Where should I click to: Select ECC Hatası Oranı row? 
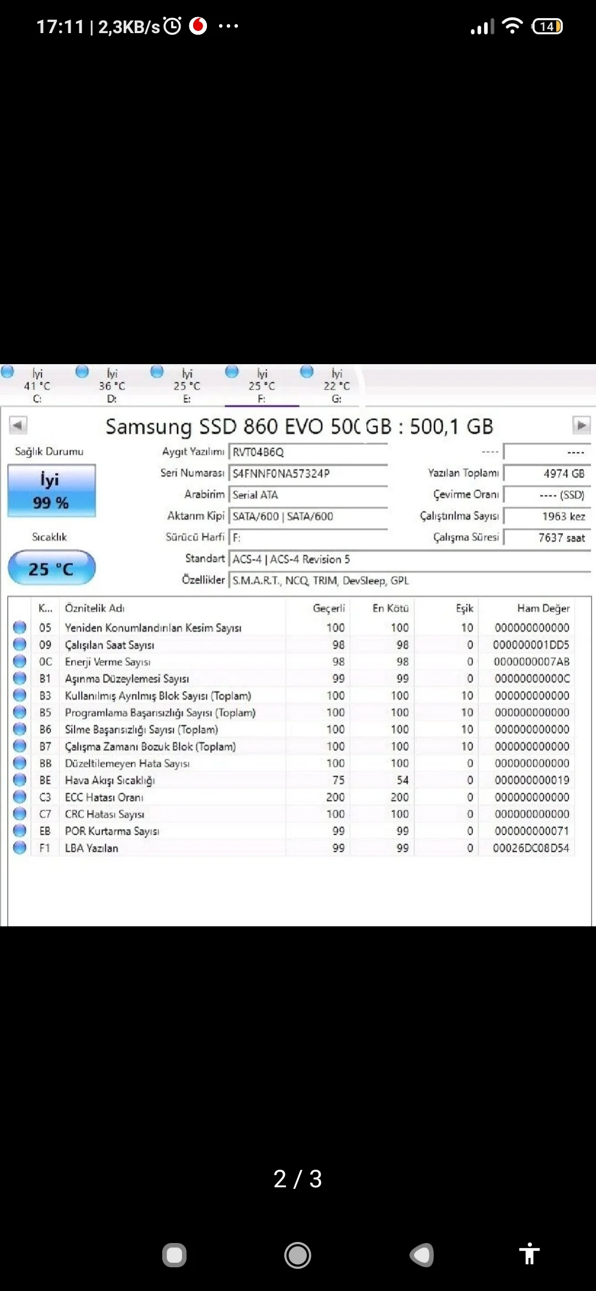pos(292,797)
